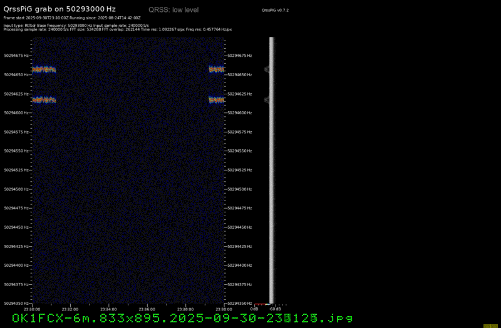Click the lower signal trace at waterfall end
Viewport: 501px width, 328px height.
click(216, 100)
